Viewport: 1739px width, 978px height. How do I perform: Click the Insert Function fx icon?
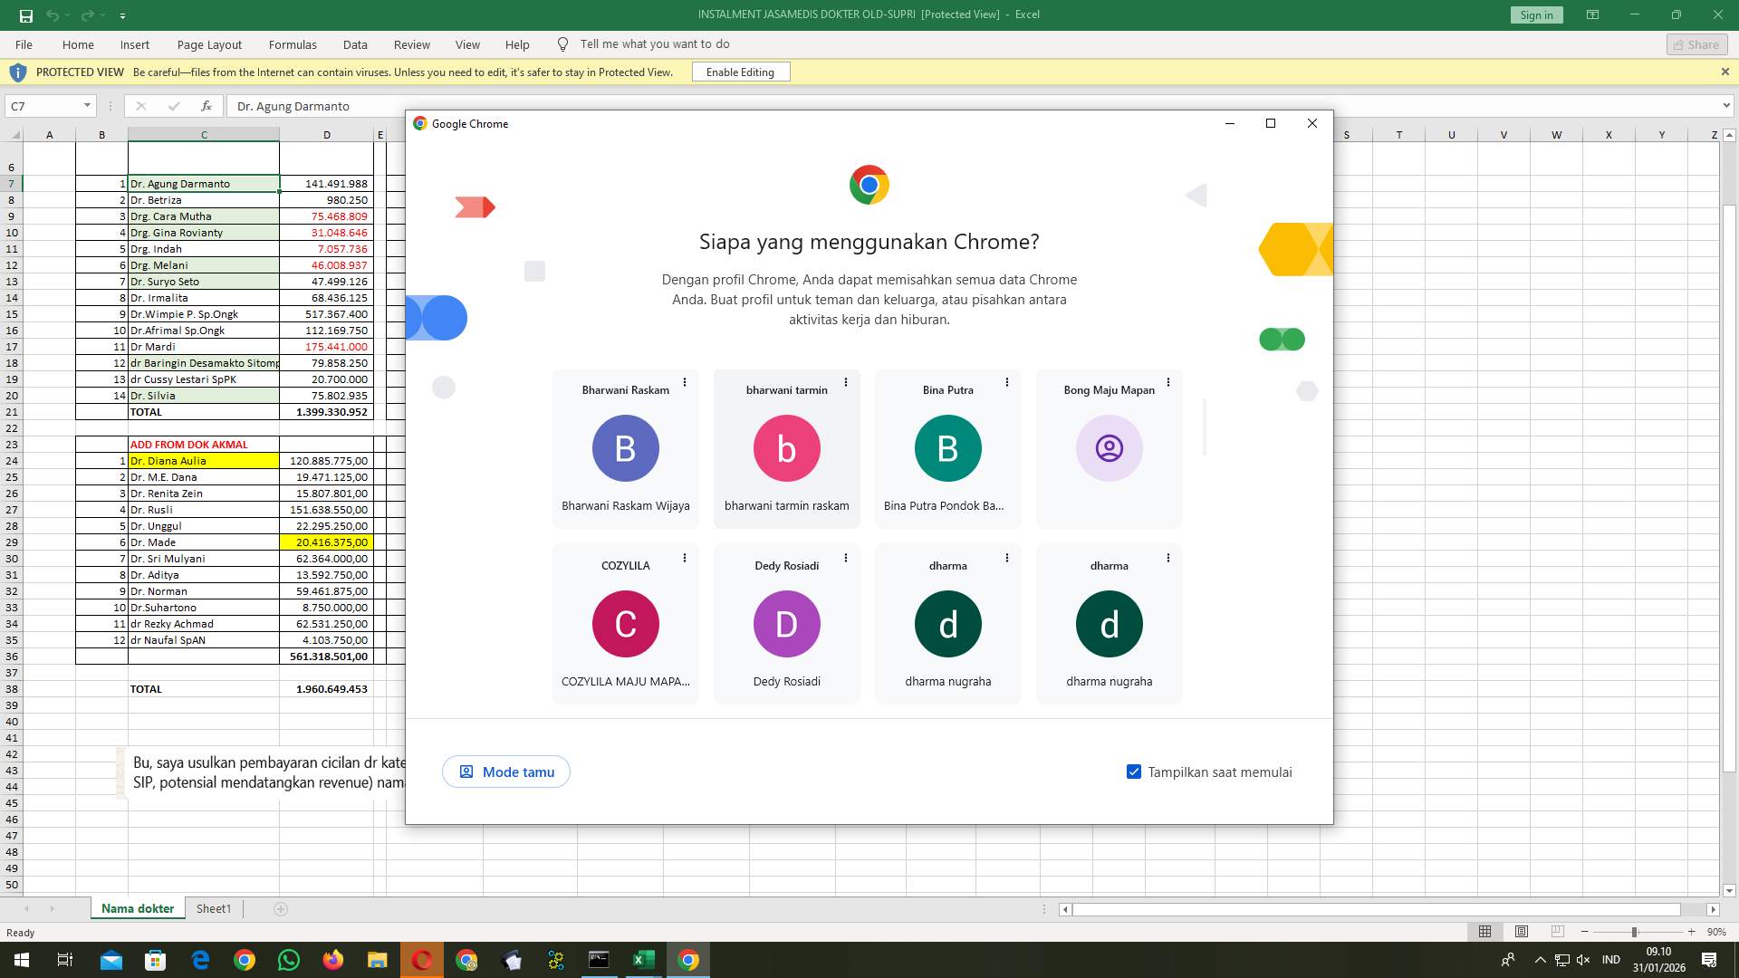coord(207,106)
